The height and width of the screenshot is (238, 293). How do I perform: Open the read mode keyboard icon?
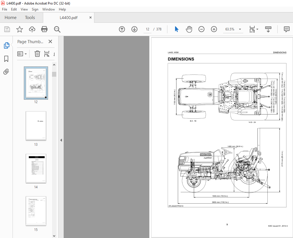[268, 29]
